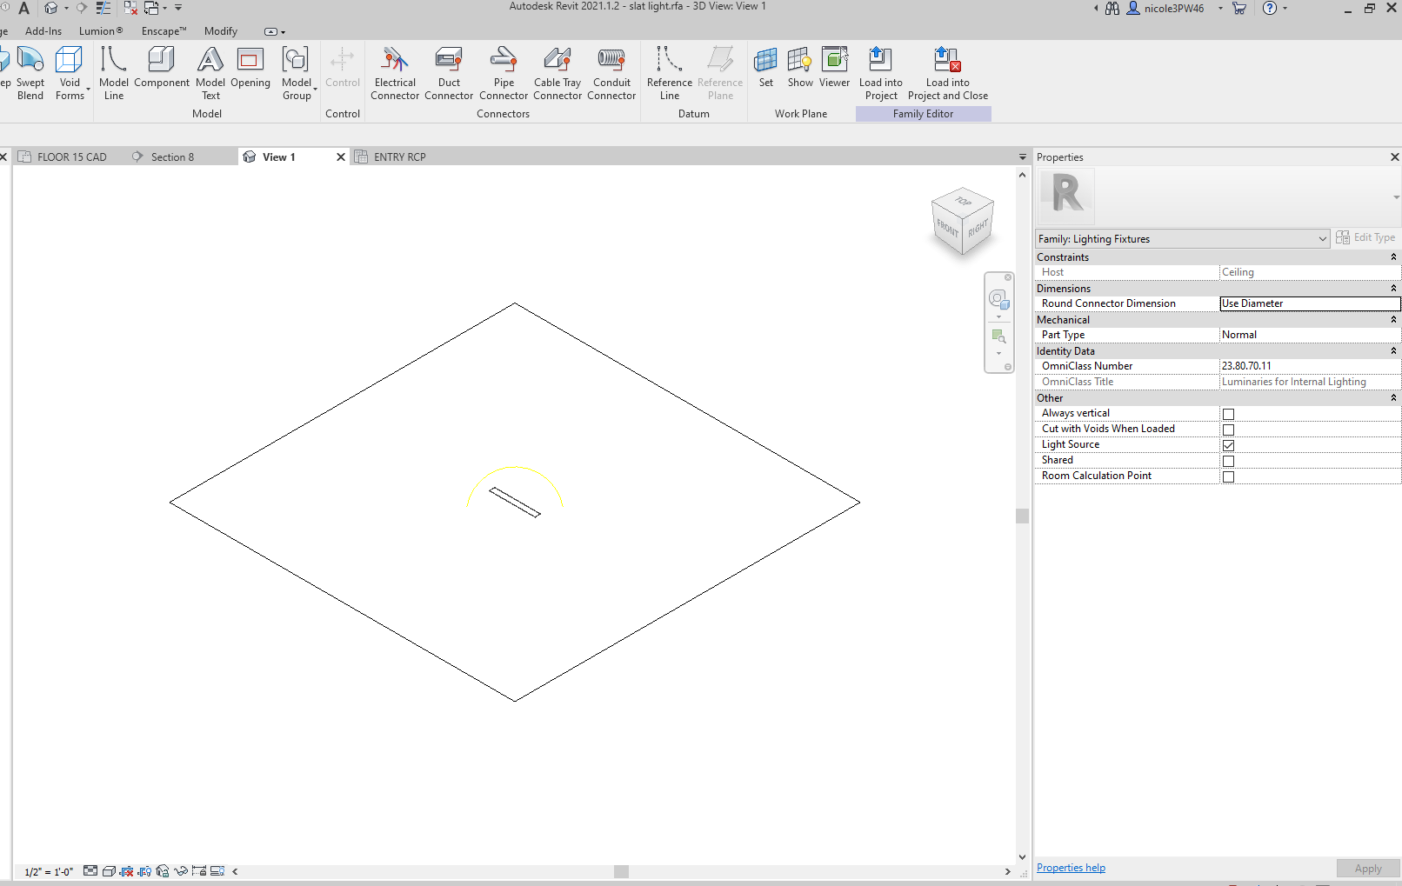Open the Visual Style menu
This screenshot has height=886, width=1402.
click(x=108, y=871)
